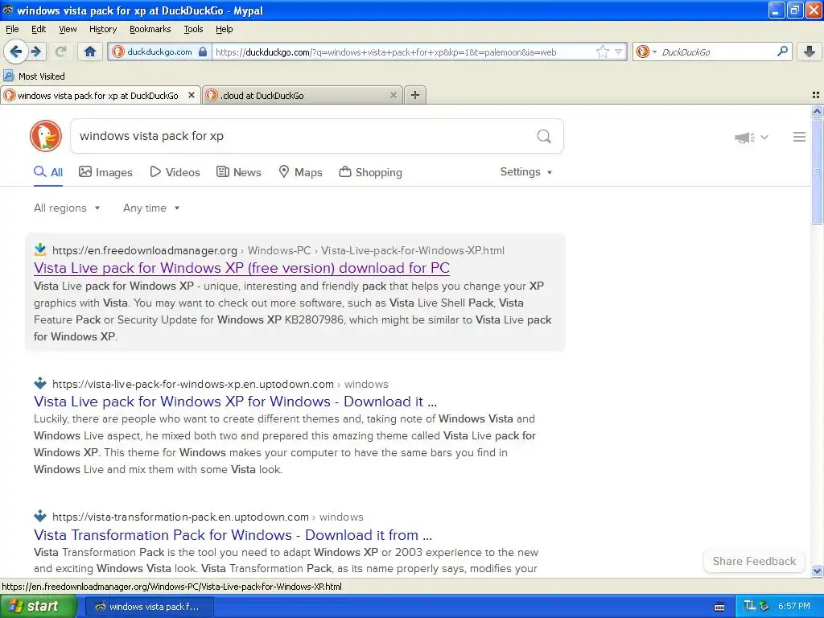Click into the DuckDuckGo search box
Viewport: 824px width, 618px height.
pyautogui.click(x=303, y=136)
